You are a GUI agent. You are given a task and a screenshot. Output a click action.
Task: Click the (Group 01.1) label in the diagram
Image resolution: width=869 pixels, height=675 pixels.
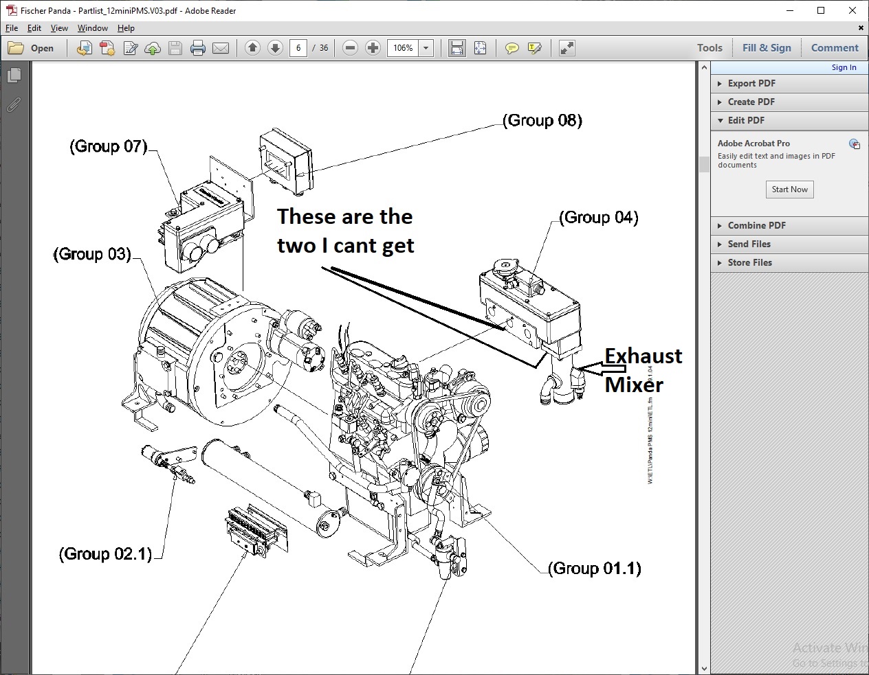pos(595,569)
